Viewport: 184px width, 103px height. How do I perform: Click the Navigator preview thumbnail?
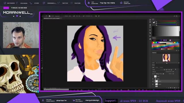click(x=166, y=58)
